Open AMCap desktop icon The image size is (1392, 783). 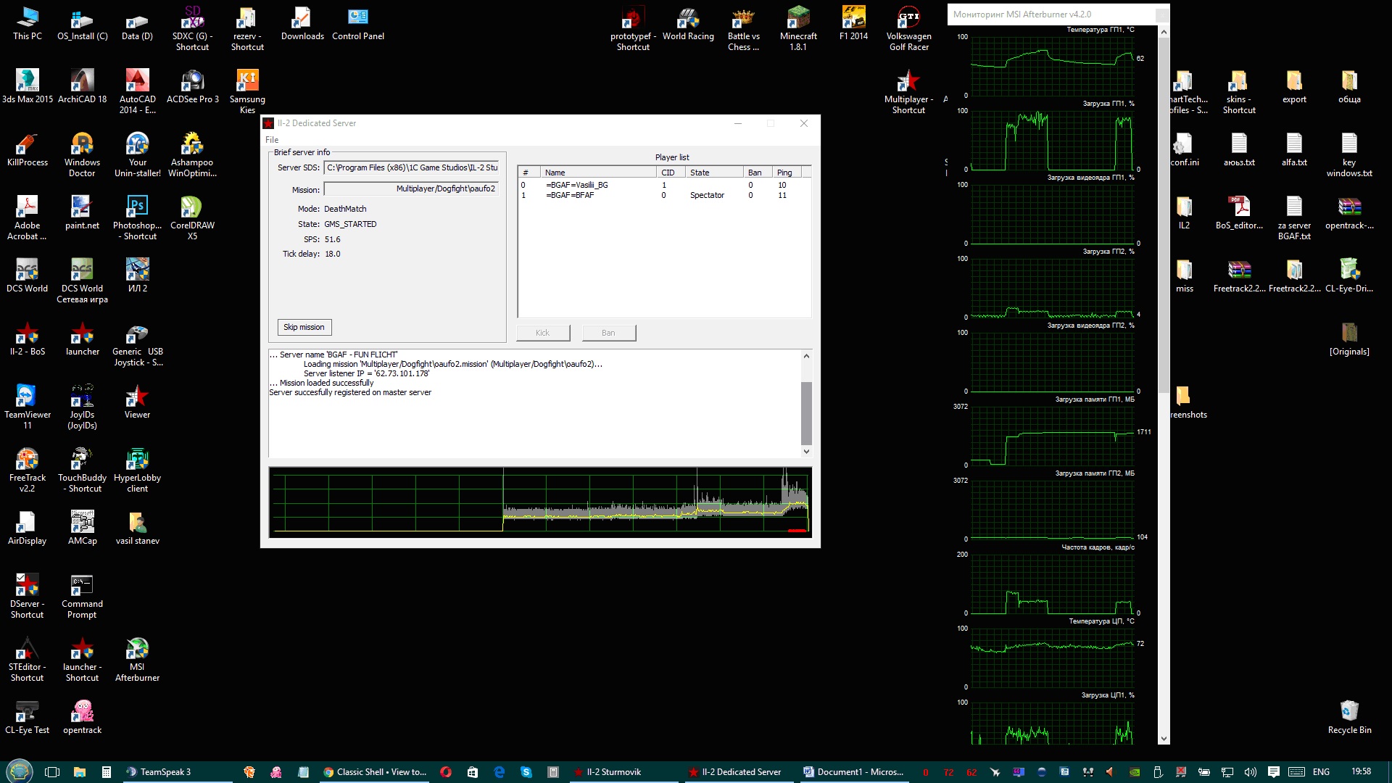point(82,528)
